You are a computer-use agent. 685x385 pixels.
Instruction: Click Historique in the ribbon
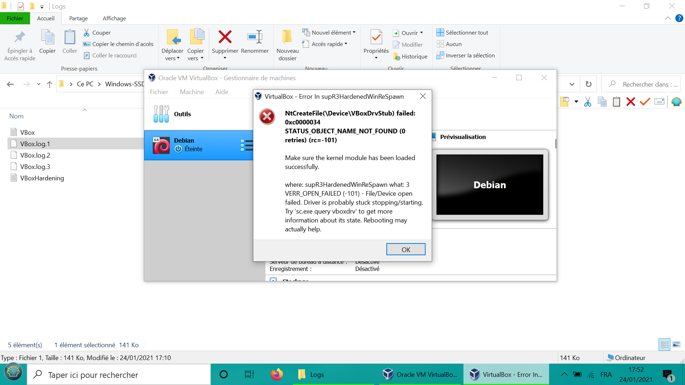tap(410, 56)
